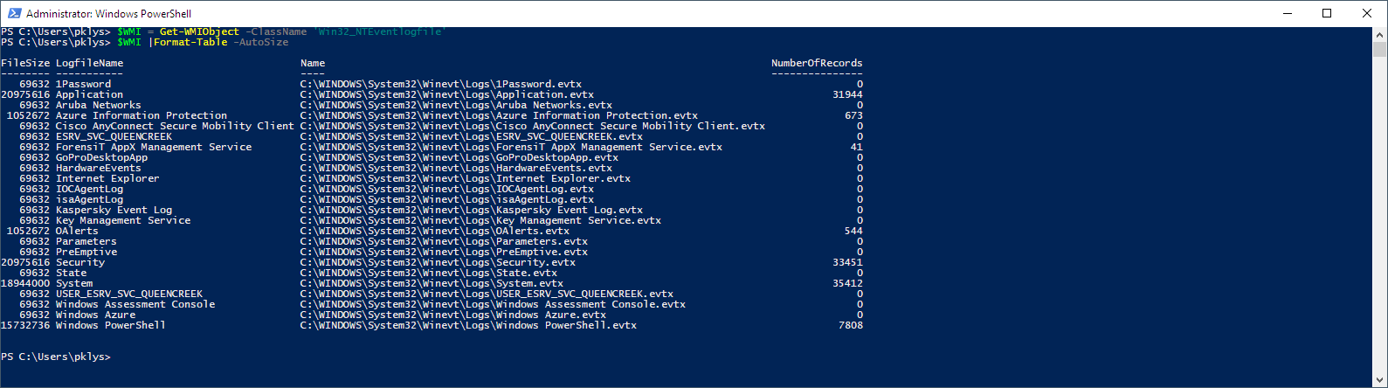Image resolution: width=1388 pixels, height=388 pixels.
Task: Click the window title text
Action: [x=108, y=14]
